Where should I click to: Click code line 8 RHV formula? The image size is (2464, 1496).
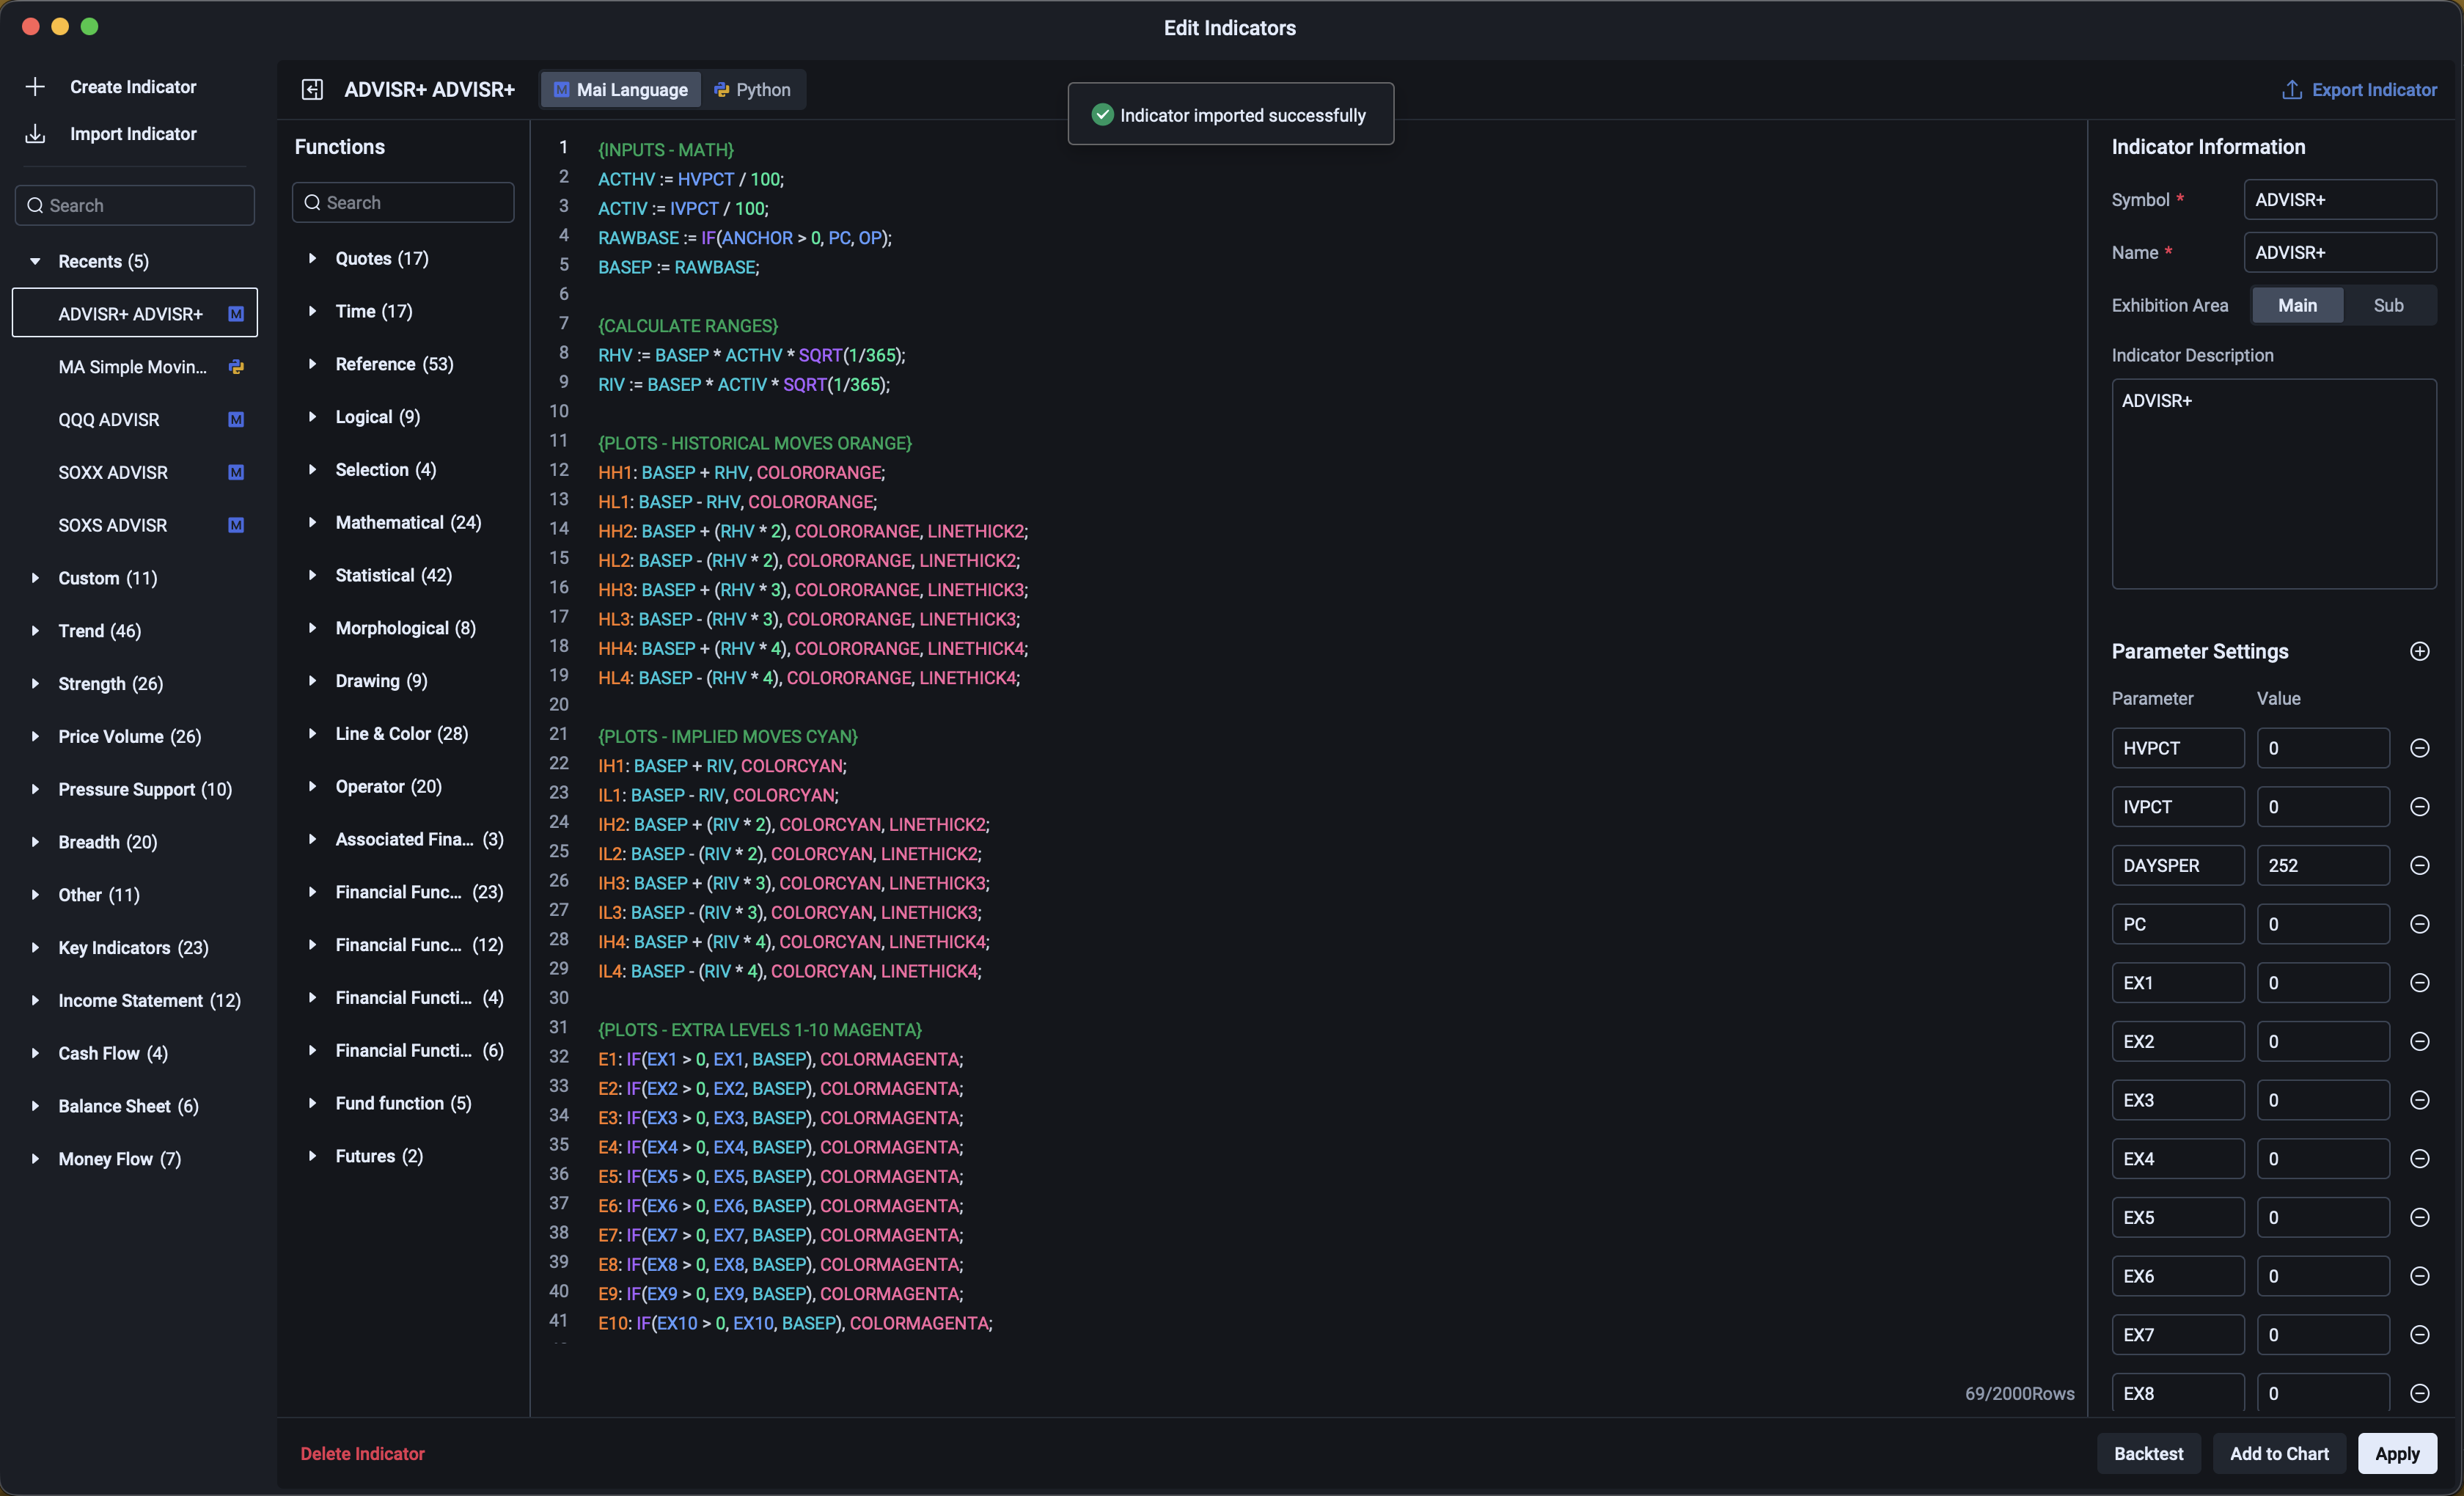pos(751,356)
